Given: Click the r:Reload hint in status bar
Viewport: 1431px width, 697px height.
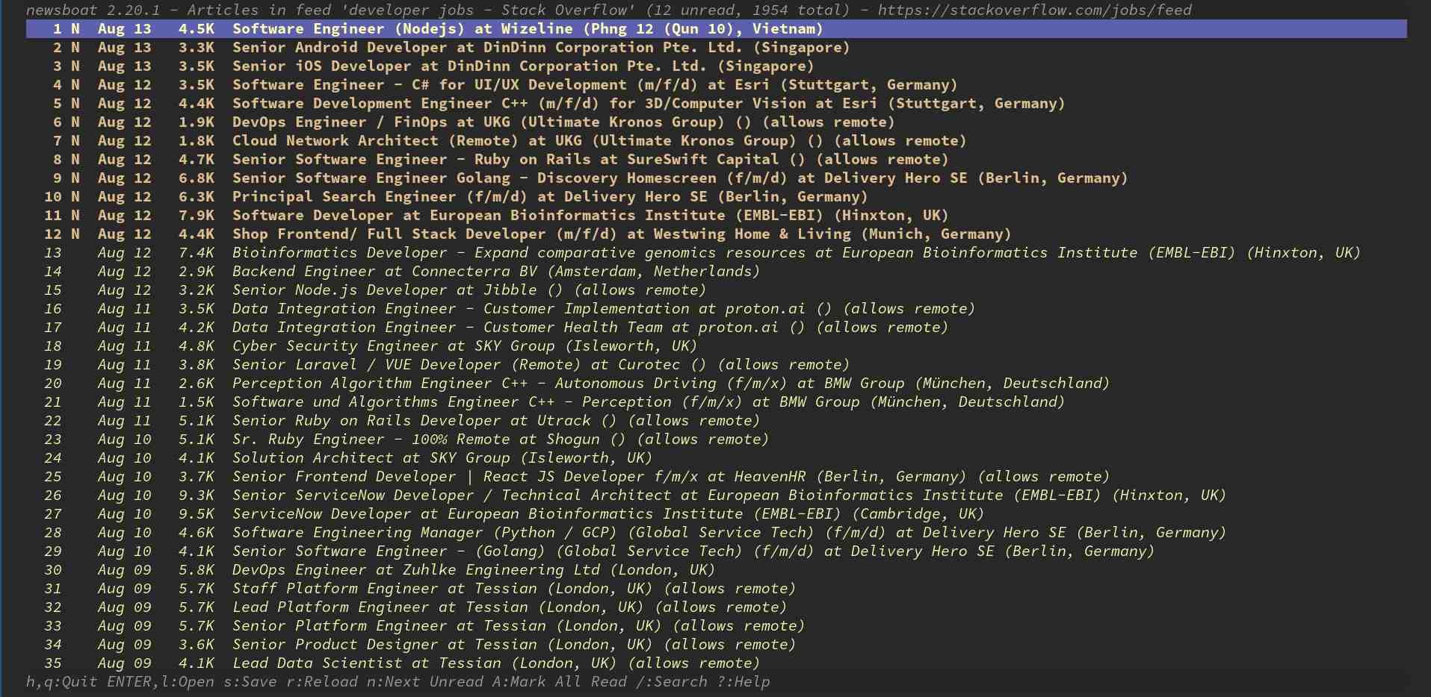Looking at the screenshot, I should coord(322,682).
